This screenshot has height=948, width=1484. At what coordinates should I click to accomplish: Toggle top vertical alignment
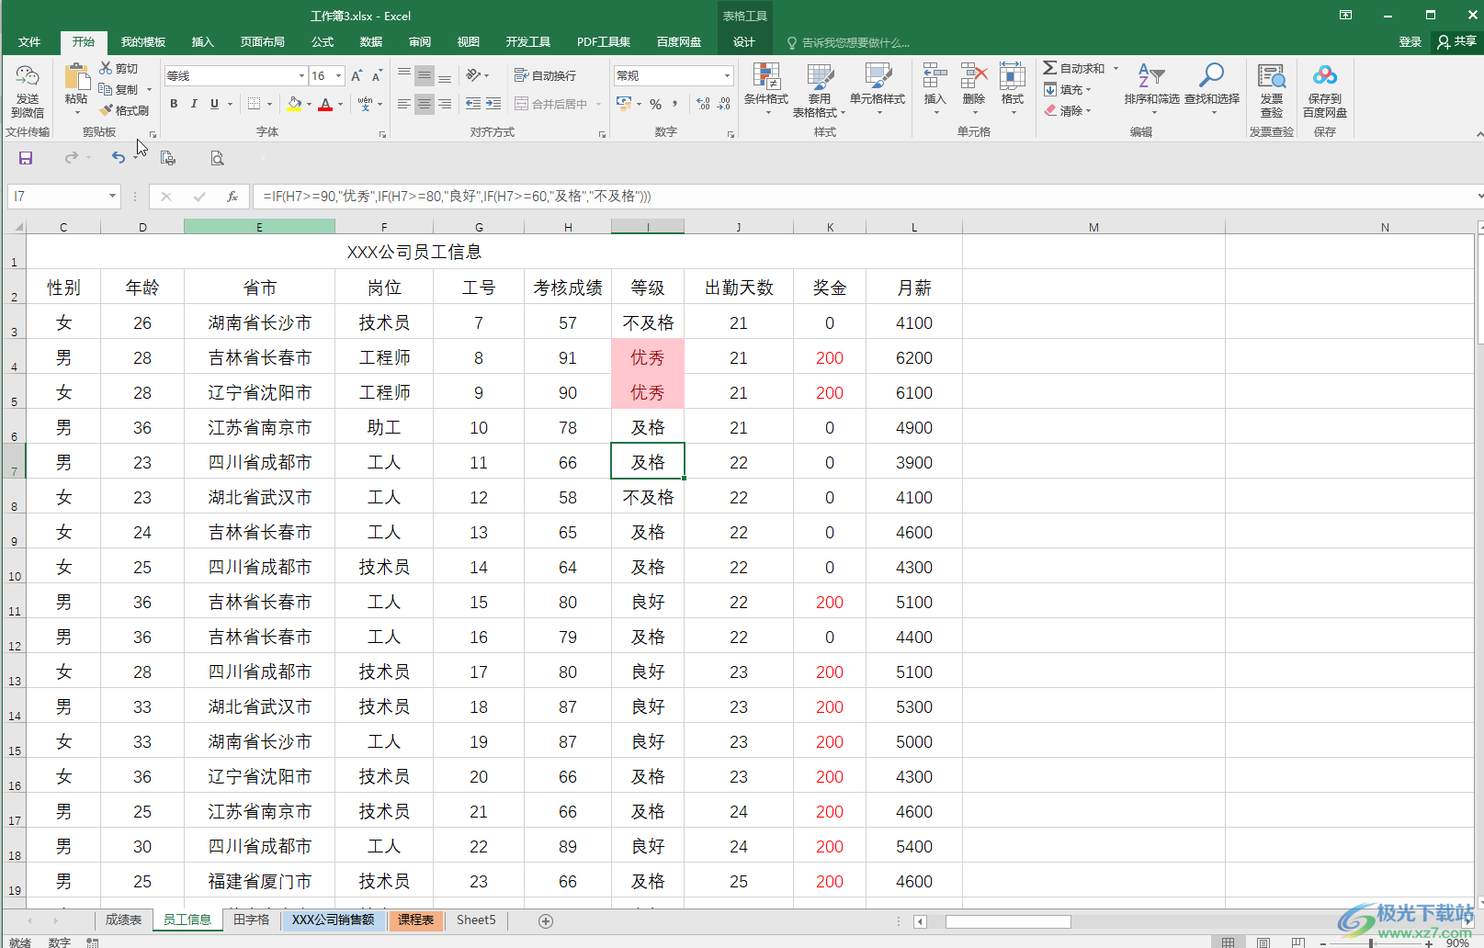coord(404,75)
